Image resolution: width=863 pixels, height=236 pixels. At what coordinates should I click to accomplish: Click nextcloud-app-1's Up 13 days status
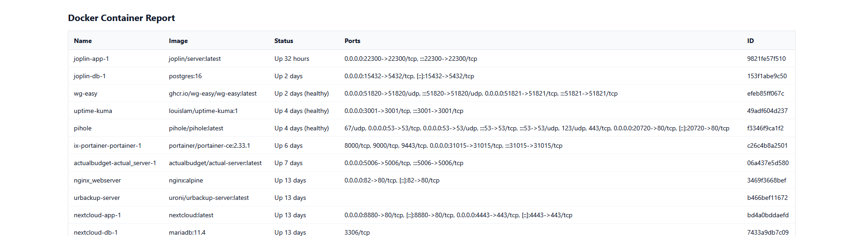coord(290,215)
